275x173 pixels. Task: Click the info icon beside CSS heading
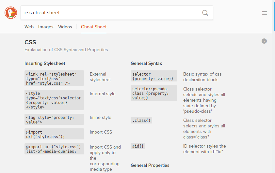tap(264, 41)
